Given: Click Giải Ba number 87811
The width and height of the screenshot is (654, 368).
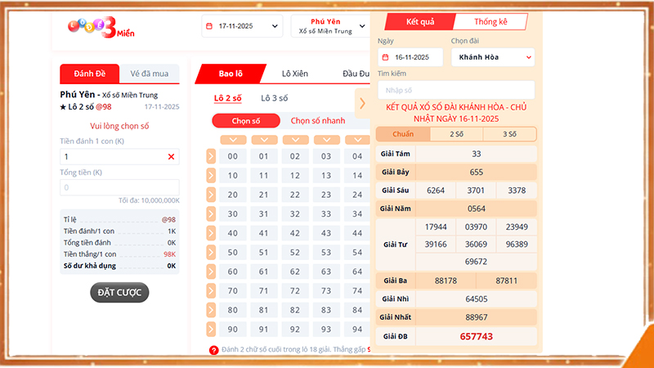Looking at the screenshot, I should click(x=506, y=280).
